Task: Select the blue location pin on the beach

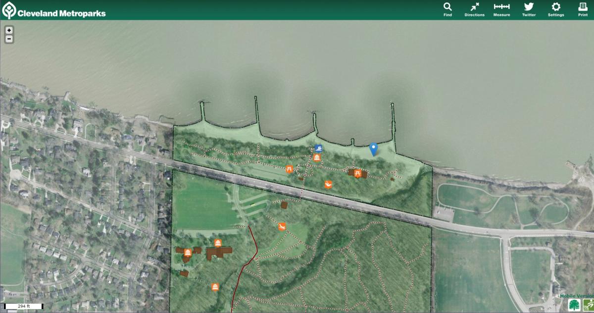Action: click(374, 149)
